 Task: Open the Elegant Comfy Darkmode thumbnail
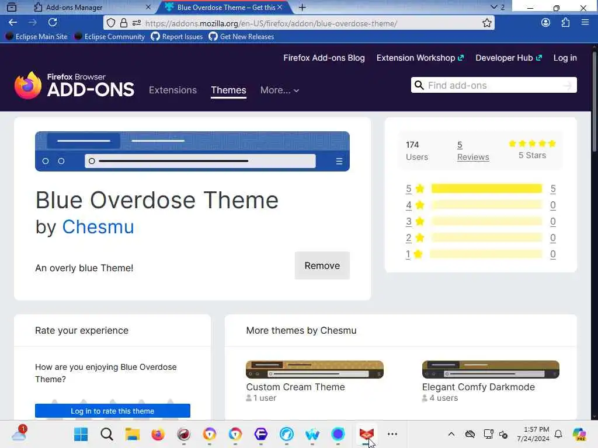click(x=491, y=369)
